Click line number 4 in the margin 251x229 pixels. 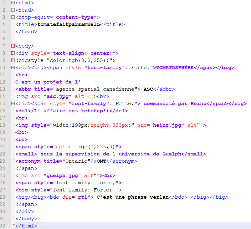(4, 24)
